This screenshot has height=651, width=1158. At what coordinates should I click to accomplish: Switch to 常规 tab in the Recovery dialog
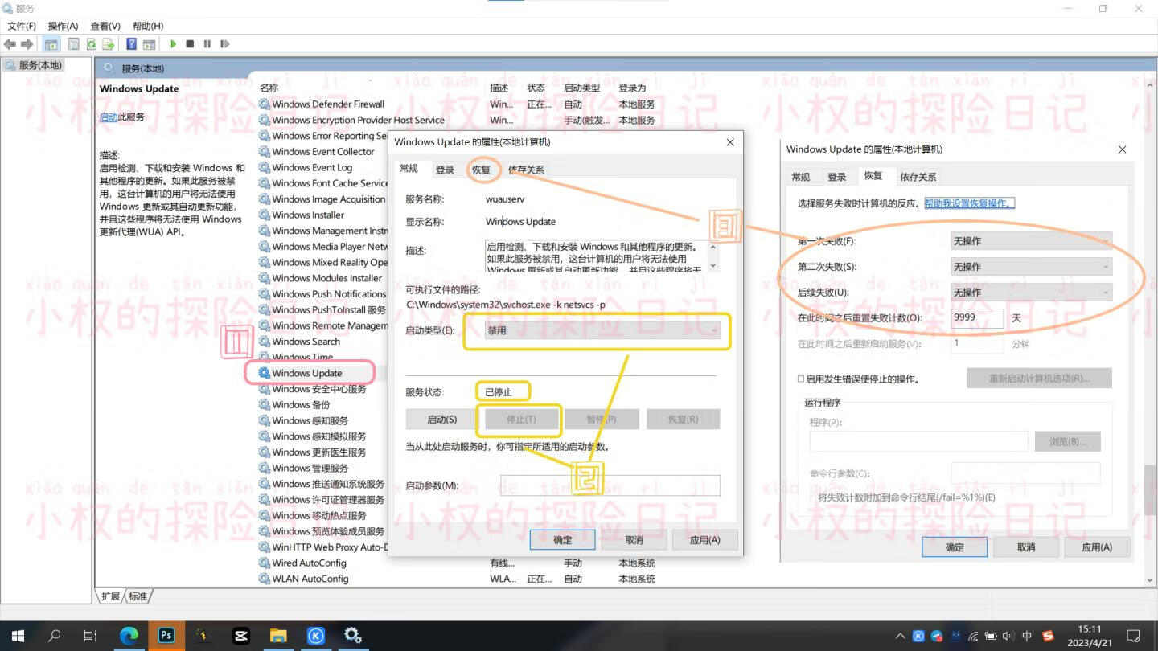pos(801,177)
